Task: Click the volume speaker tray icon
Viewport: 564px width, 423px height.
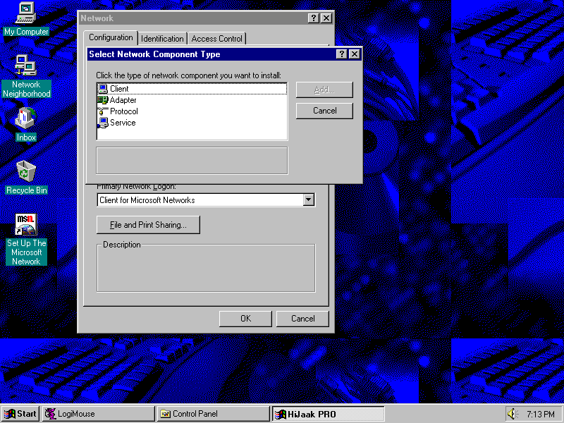Action: point(513,414)
